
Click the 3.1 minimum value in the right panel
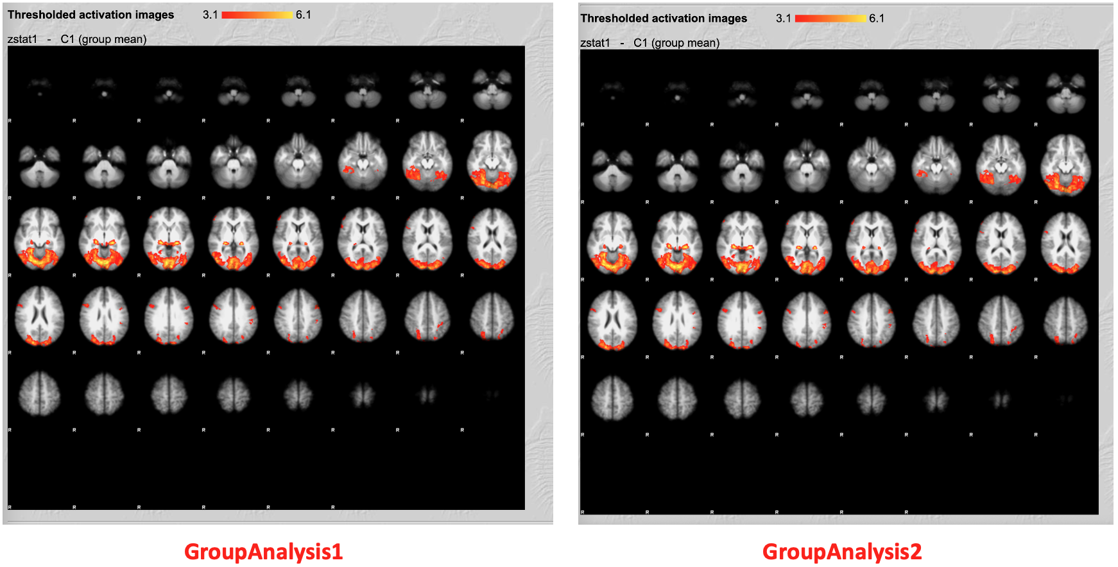pyautogui.click(x=784, y=19)
